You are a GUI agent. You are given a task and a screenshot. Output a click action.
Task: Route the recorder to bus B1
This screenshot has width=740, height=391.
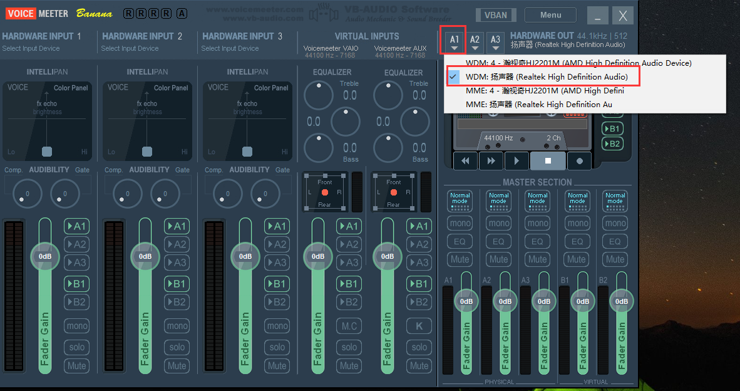pos(612,129)
